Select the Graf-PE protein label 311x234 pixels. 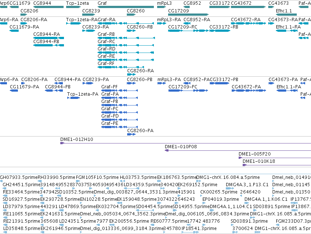tap(110, 123)
